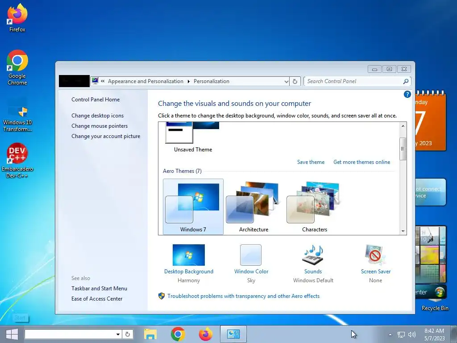Select the Characters theme
Image resolution: width=457 pixels, height=343 pixels.
click(315, 206)
